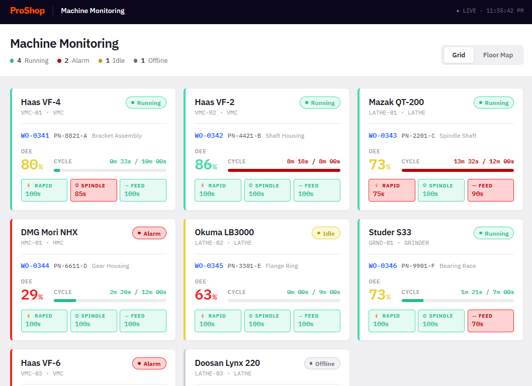
Task: Open work order WO-0341
Action: (x=35, y=136)
